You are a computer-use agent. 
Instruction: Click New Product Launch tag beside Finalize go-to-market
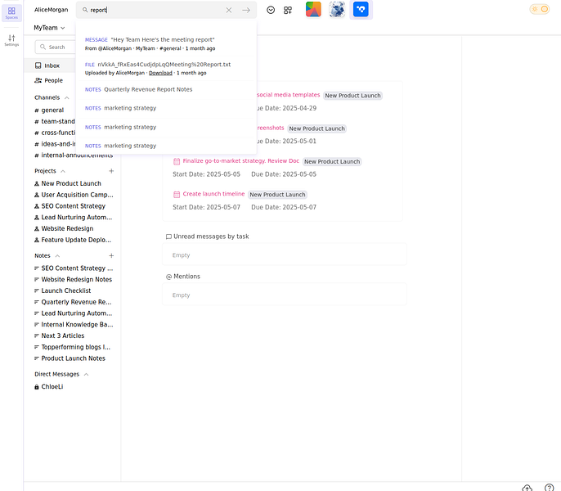(x=332, y=161)
